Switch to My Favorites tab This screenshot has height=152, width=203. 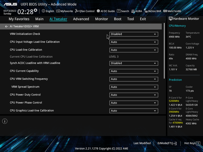point(19,19)
